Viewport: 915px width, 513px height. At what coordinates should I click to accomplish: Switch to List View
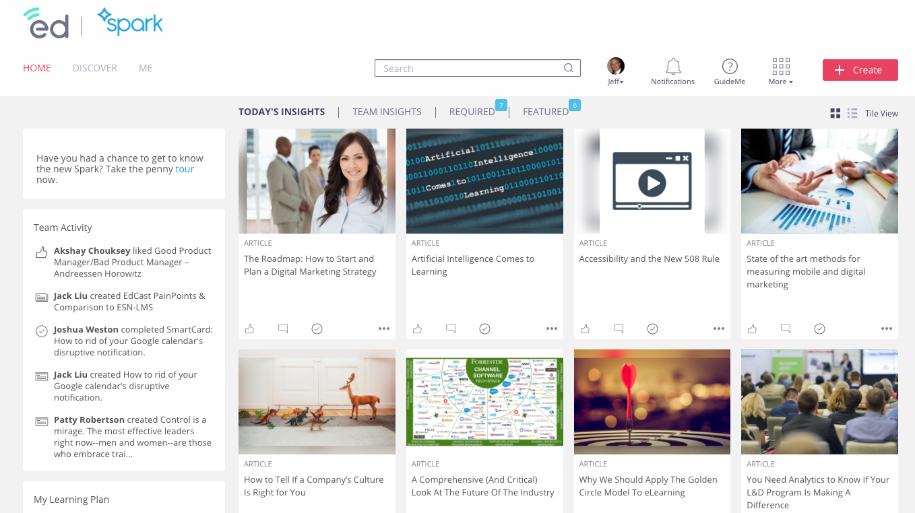852,113
